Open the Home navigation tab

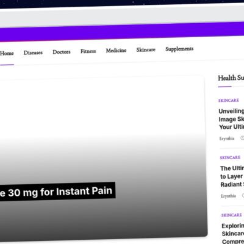coord(7,54)
